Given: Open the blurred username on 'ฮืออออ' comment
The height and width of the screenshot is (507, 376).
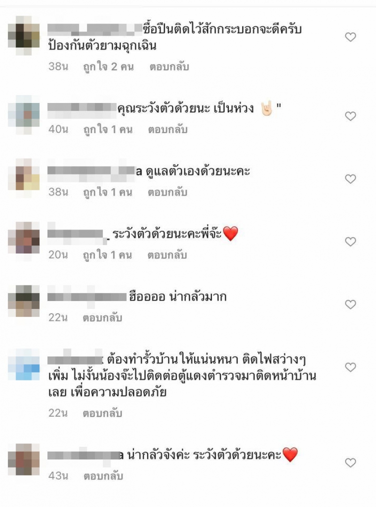Looking at the screenshot, I should (x=87, y=296).
